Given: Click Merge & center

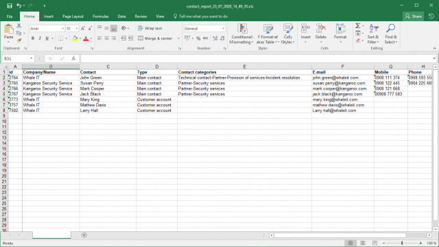Looking at the screenshot, I should 155,38.
